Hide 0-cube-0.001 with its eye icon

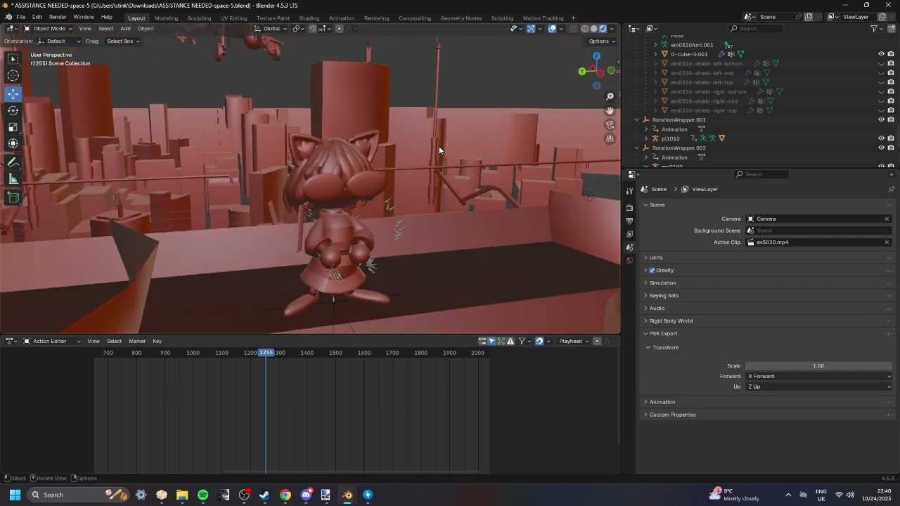pyautogui.click(x=881, y=54)
